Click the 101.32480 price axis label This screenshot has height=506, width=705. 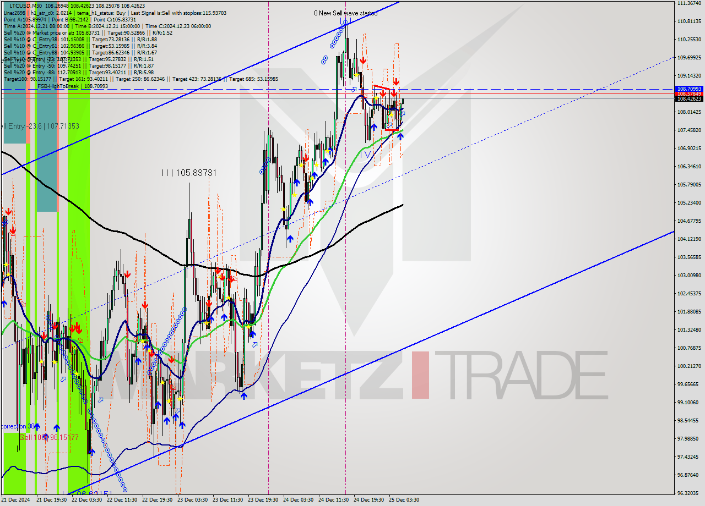[x=689, y=330]
